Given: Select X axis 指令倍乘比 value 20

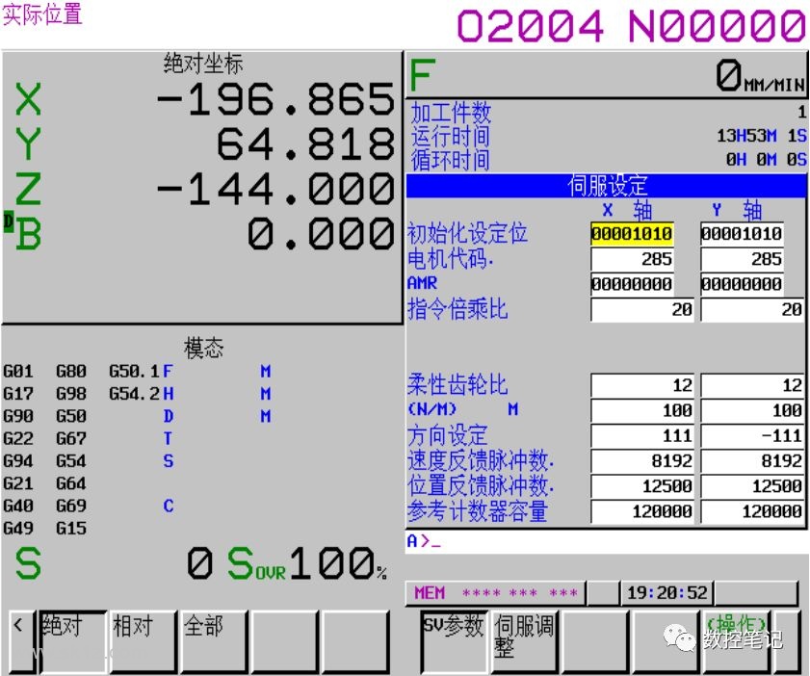Looking at the screenshot, I should [x=642, y=309].
